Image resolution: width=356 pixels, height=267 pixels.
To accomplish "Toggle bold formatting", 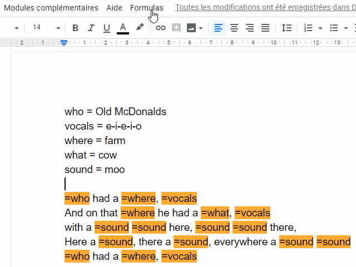I will (76, 28).
